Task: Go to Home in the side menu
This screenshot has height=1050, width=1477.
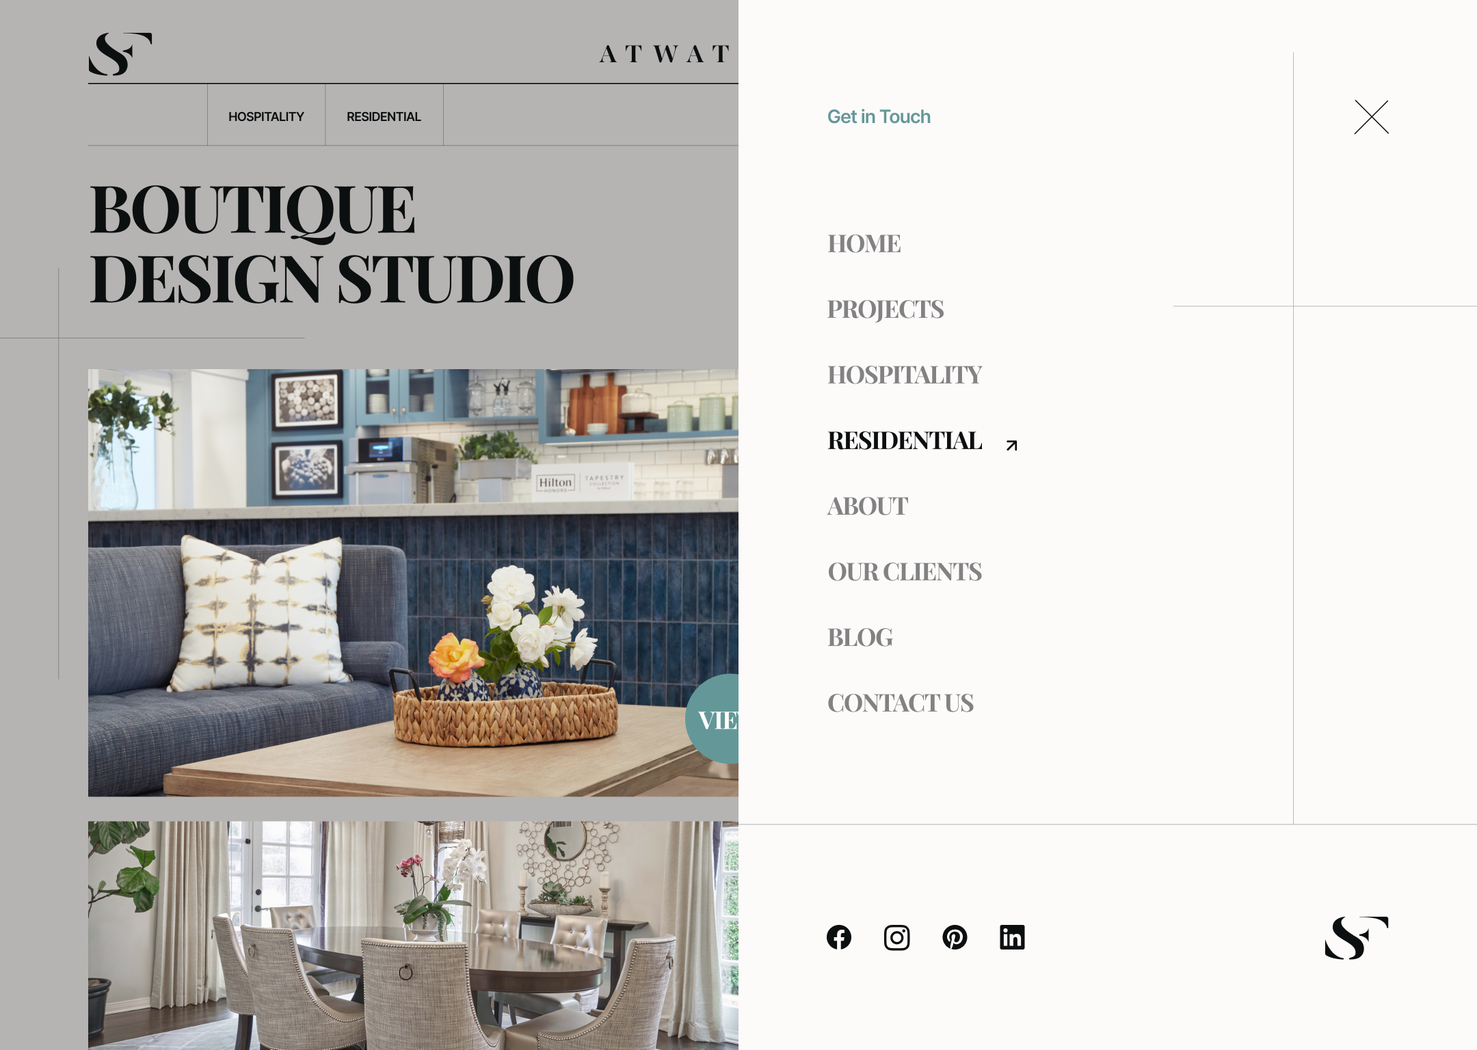Action: 864,244
